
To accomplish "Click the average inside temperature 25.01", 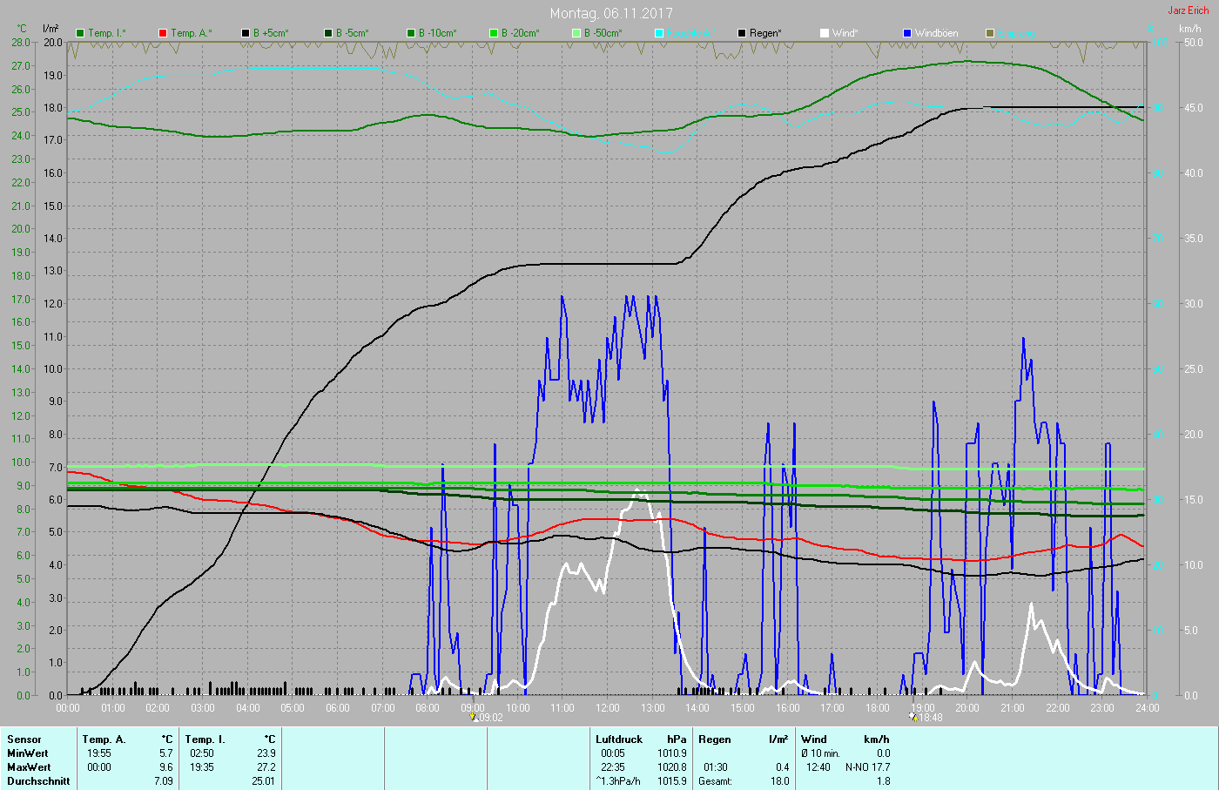I will pyautogui.click(x=263, y=781).
